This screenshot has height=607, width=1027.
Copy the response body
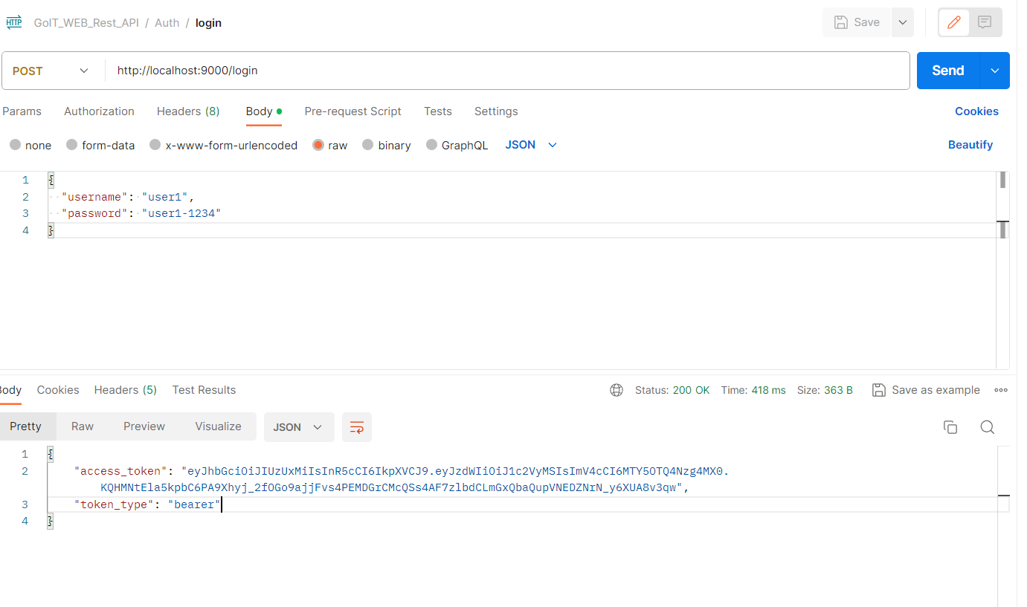(x=950, y=427)
